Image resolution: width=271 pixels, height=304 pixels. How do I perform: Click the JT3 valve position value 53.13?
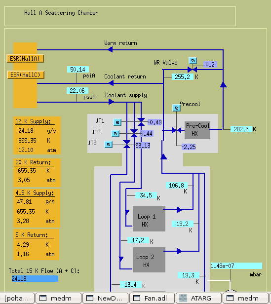(143, 146)
